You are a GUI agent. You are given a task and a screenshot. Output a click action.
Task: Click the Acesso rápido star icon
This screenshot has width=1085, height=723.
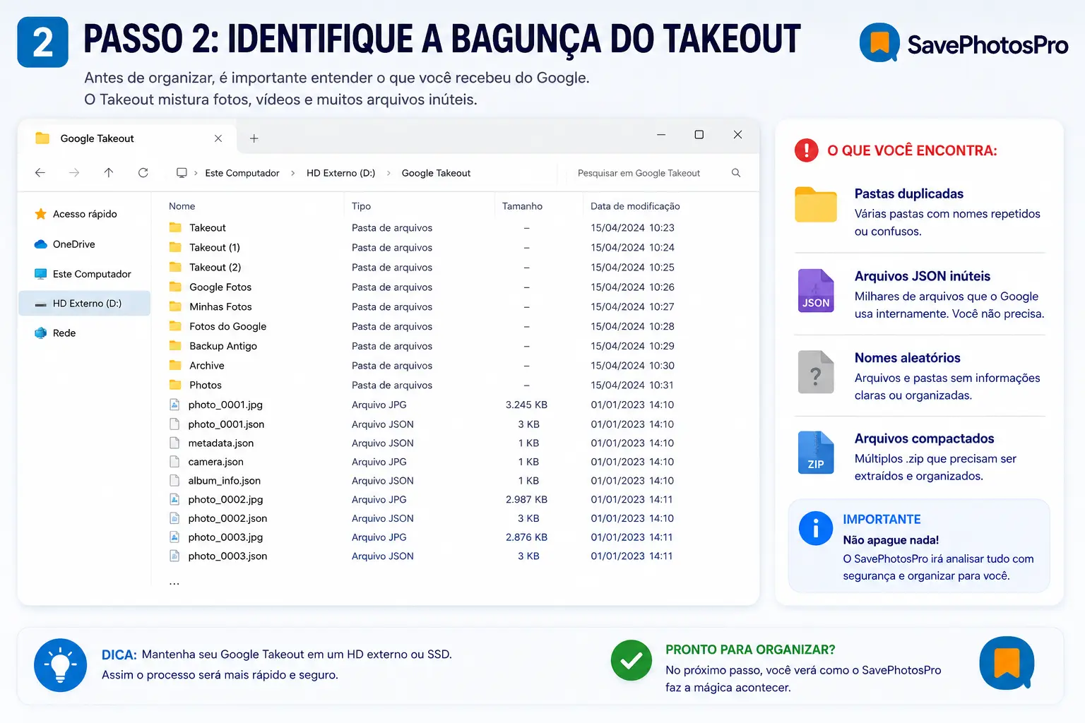40,214
